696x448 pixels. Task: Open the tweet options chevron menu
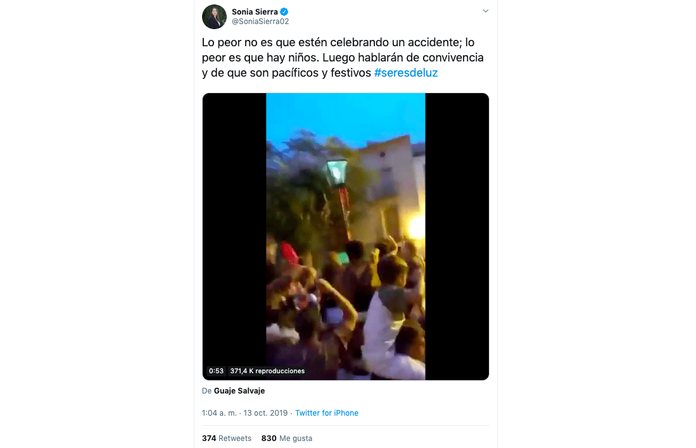point(486,11)
